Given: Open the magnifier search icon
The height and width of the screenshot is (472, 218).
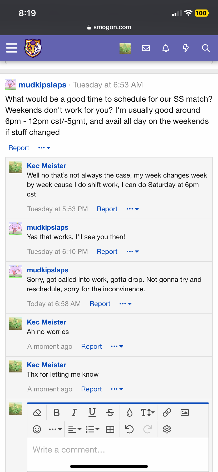Looking at the screenshot, I should [206, 48].
